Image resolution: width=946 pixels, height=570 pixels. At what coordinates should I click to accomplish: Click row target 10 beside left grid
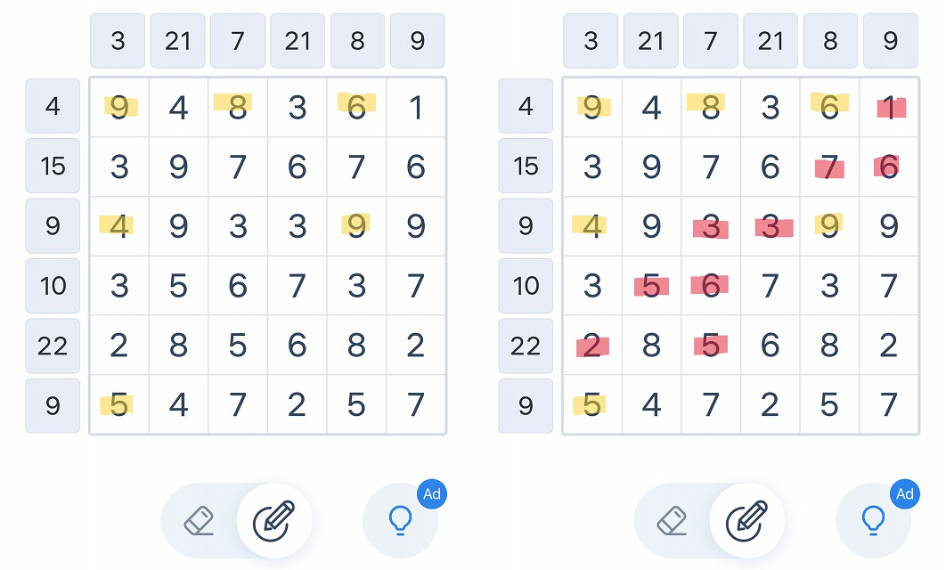[53, 286]
